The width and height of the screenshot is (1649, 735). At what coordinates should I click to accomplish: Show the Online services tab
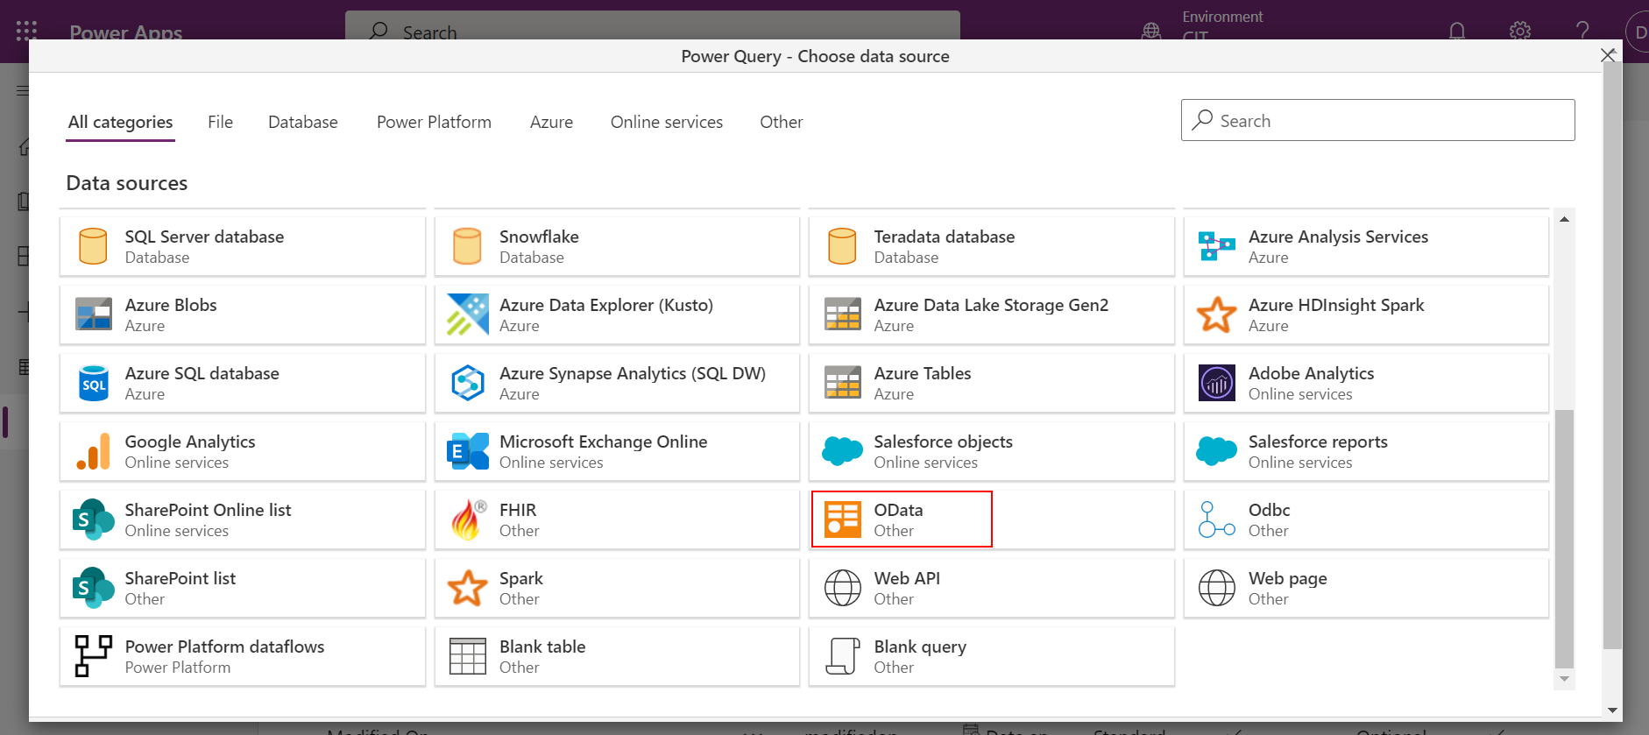click(667, 122)
